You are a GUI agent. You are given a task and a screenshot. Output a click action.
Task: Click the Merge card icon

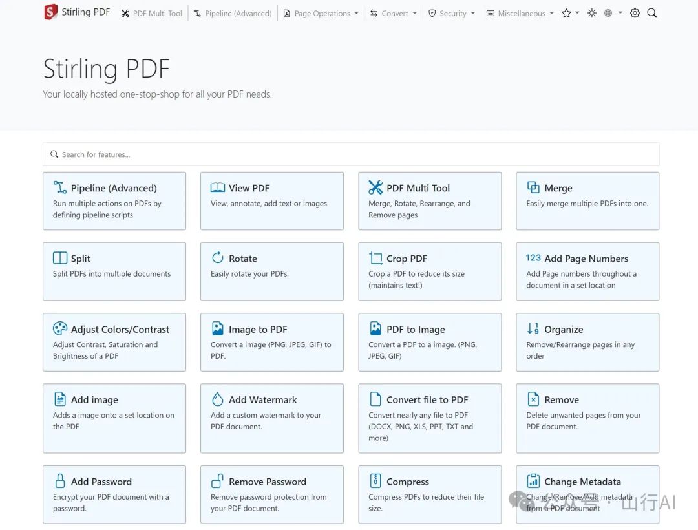pos(533,187)
